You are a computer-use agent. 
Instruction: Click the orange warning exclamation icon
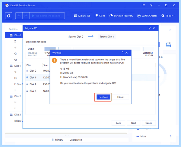[54, 61]
